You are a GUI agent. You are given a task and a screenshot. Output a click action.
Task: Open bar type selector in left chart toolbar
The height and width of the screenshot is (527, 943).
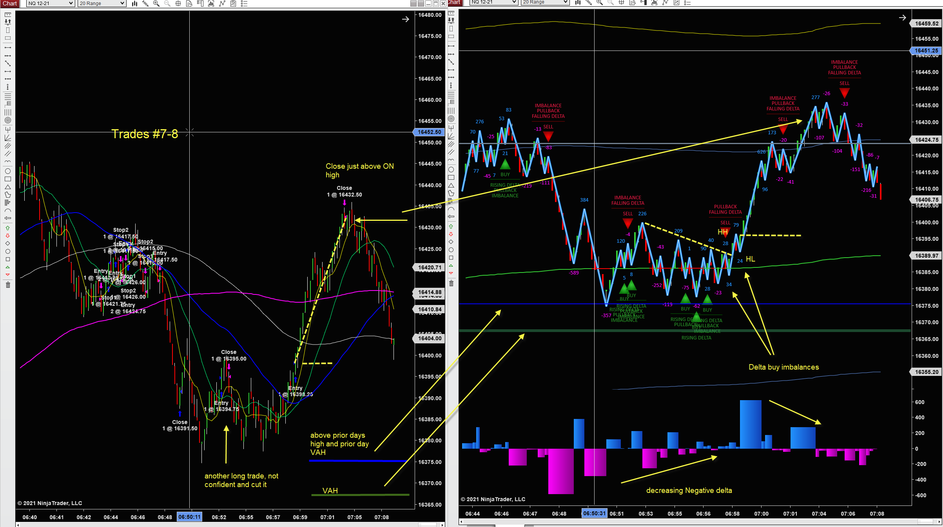tap(134, 4)
